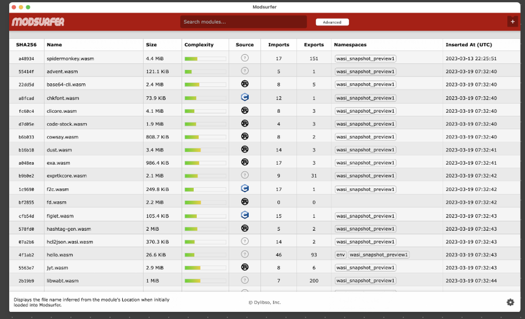Click the Rust source icon for dust.wasm
Screen dimensions: 525x319
pos(245,150)
